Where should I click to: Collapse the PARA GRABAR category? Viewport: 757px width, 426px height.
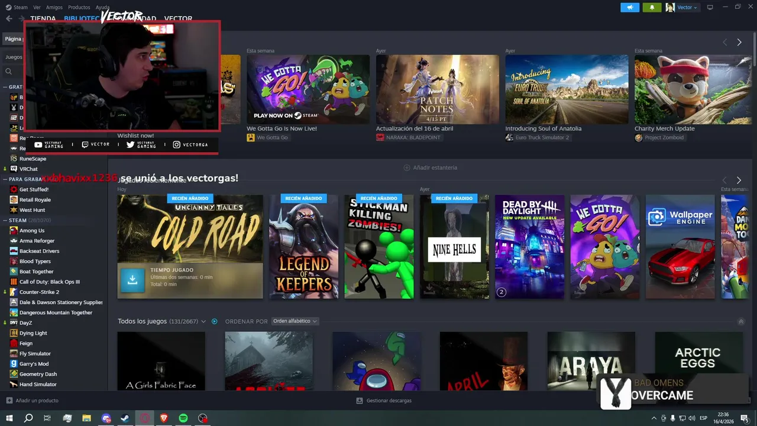5,179
